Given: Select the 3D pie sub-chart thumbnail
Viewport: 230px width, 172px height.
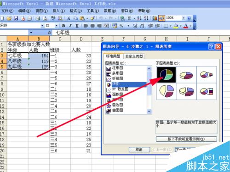Looking at the screenshot, I should click(x=186, y=75).
